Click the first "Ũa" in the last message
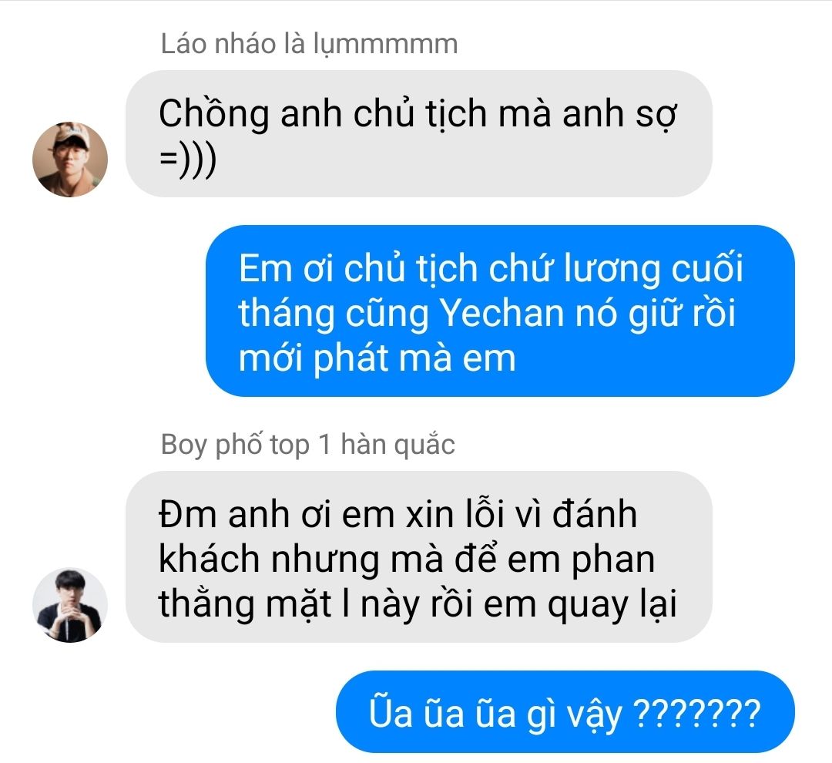 click(x=391, y=713)
